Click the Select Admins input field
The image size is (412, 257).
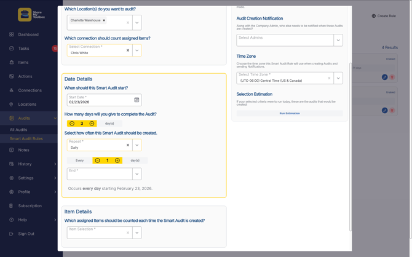tap(285, 40)
